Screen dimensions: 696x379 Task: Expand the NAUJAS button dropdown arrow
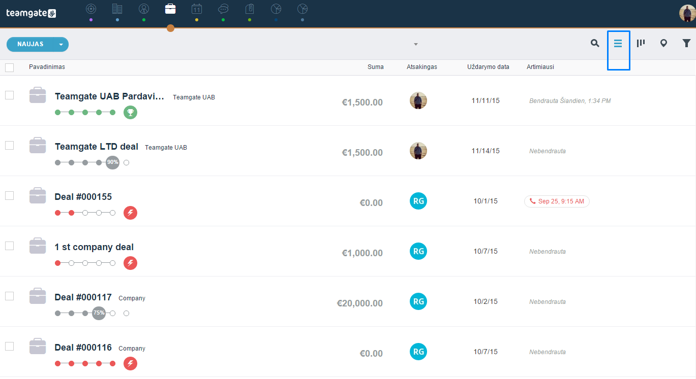[x=61, y=45]
